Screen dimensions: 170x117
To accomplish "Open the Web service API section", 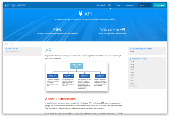I will (x=112, y=30).
